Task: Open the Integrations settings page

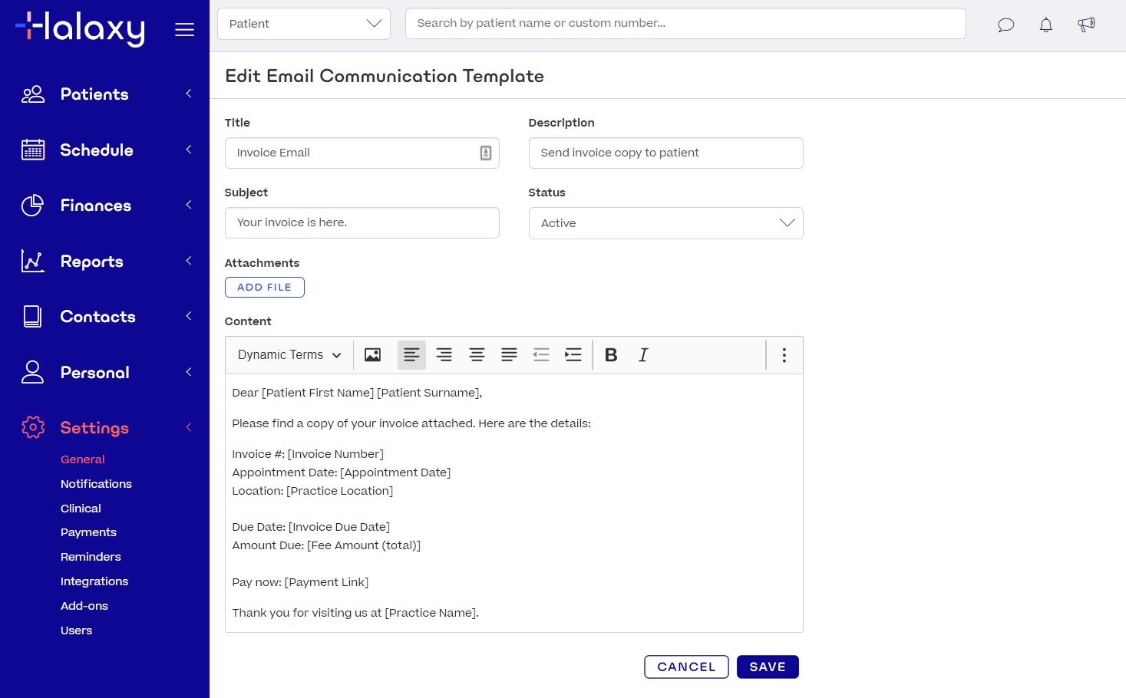Action: point(94,581)
